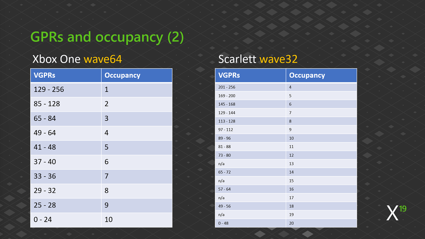Select occupancy value 1 beside "129 - 256"

[x=137, y=90]
